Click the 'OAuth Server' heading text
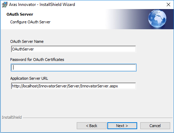Screen dimensions: 174x133 [x=20, y=14]
